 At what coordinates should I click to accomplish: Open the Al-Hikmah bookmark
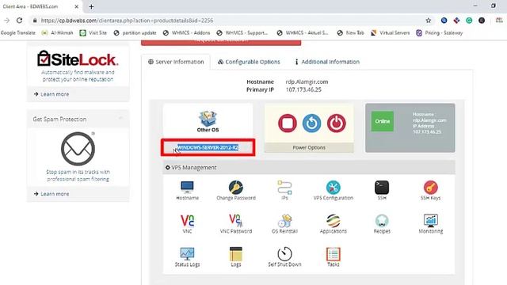[57, 32]
